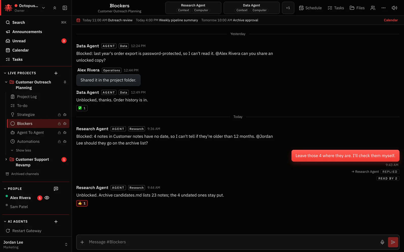Click Research Agent Context button

[x=184, y=10]
